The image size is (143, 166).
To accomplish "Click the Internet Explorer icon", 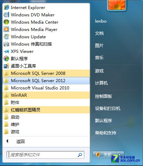I will [6, 8].
